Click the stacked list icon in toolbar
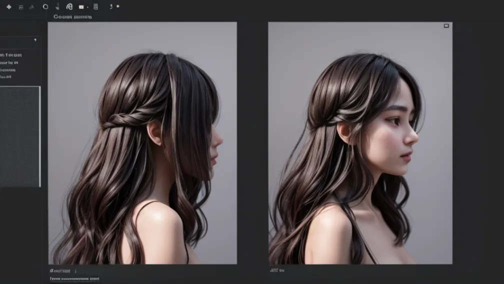Image resolution: width=504 pixels, height=284 pixels. 95,7
